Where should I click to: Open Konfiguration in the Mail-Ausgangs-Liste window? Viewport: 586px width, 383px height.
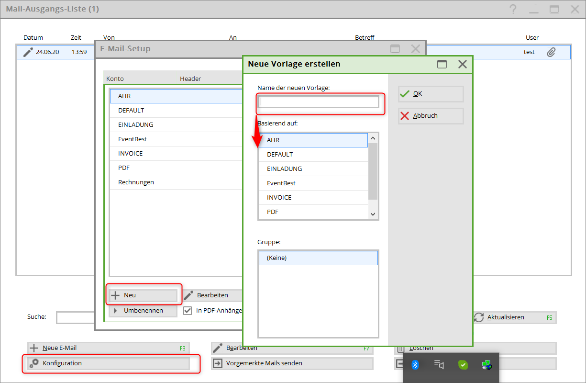tap(108, 363)
